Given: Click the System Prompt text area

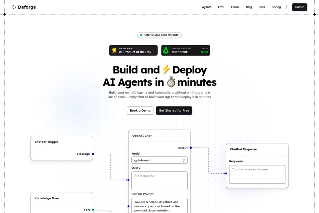Looking at the screenshot, I should click(159, 205).
